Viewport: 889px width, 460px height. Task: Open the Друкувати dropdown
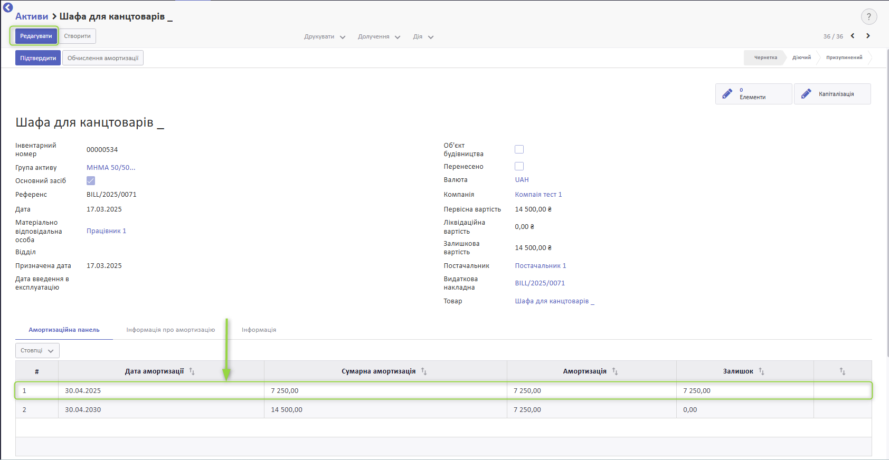[325, 37]
